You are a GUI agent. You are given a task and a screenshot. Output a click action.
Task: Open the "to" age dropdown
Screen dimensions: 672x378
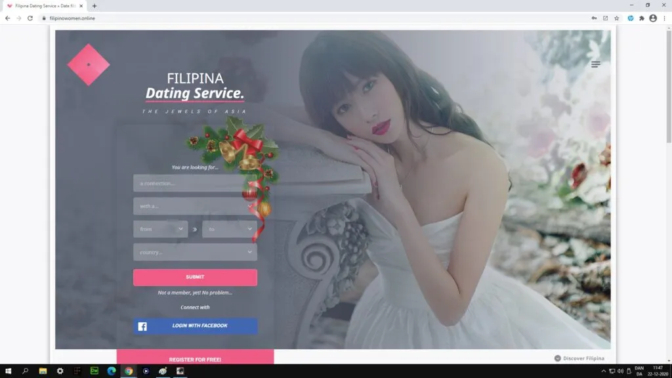(x=229, y=229)
